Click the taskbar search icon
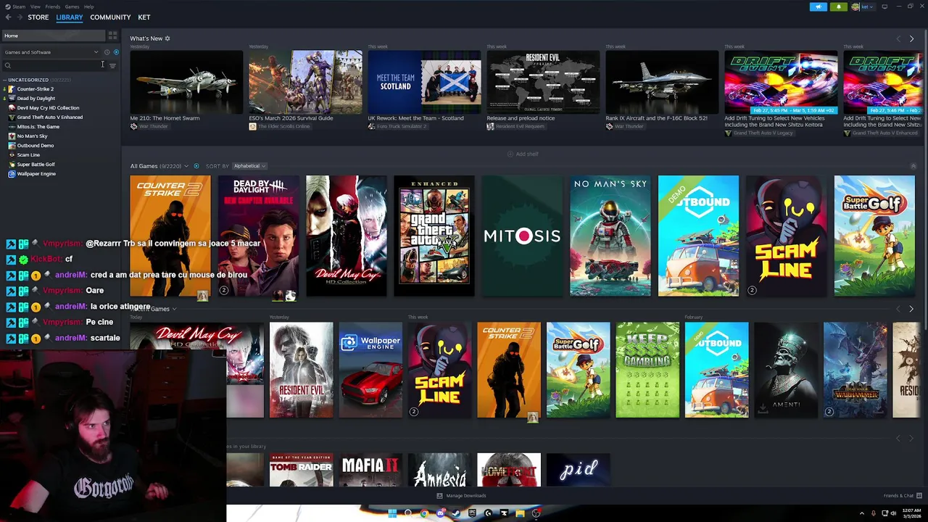This screenshot has width=928, height=522. [408, 513]
